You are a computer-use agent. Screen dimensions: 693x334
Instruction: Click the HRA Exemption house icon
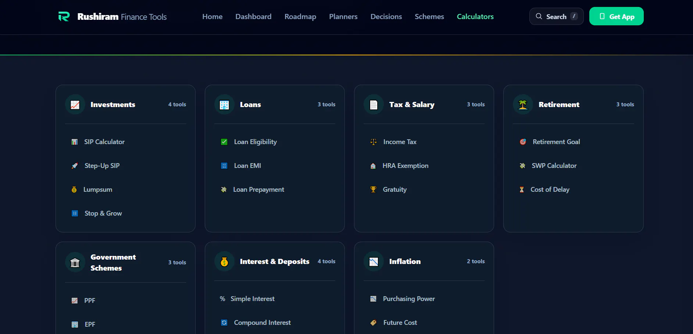click(x=373, y=166)
